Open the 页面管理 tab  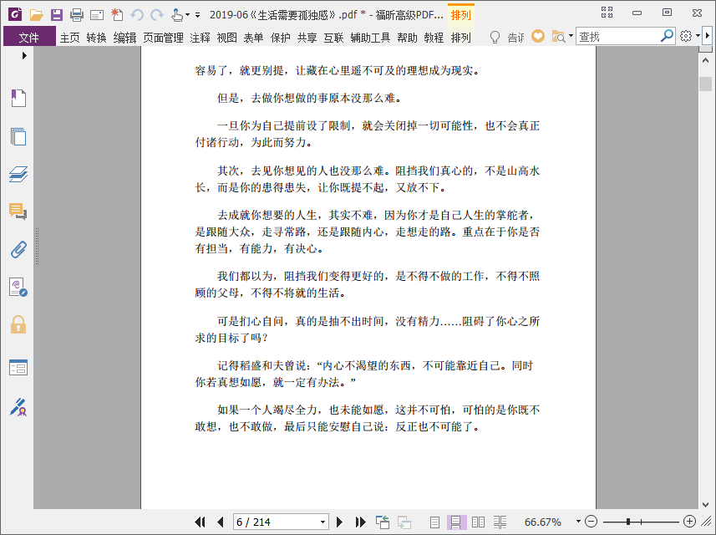pos(164,38)
